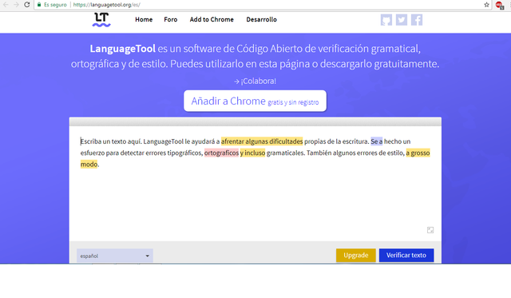This screenshot has height=298, width=511.
Task: Click highlighted word 'modo'
Action: (89, 165)
